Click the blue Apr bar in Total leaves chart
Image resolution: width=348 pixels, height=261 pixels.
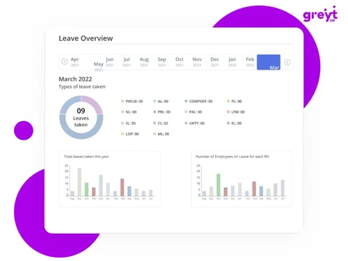[x=129, y=191]
